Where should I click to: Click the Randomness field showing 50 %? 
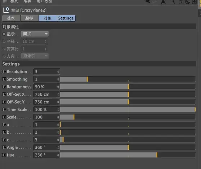click(46, 87)
